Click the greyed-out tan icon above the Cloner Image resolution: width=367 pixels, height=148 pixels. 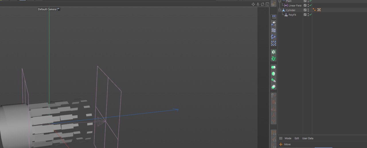click(x=274, y=4)
